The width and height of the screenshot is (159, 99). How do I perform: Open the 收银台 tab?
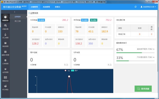[x=58, y=7]
